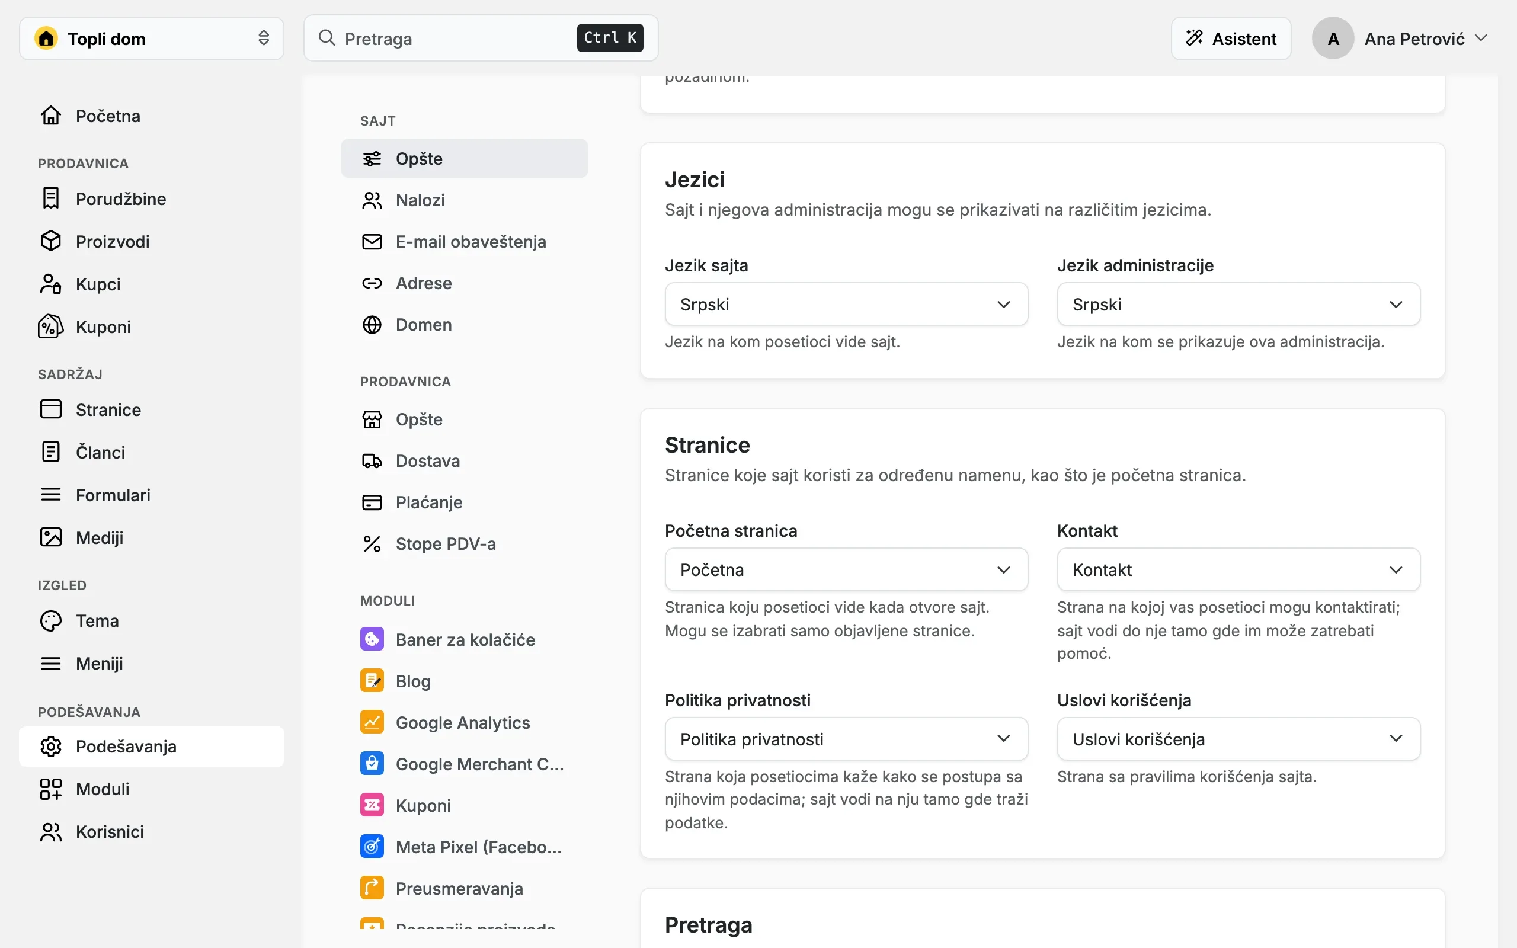Open the Jezik sajta dropdown
The image size is (1517, 948).
point(846,304)
